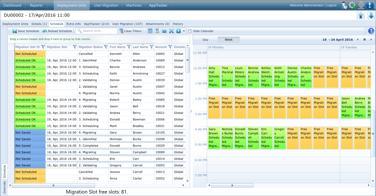Click the download export toolbar icon
The image size is (376, 196).
click(179, 31)
